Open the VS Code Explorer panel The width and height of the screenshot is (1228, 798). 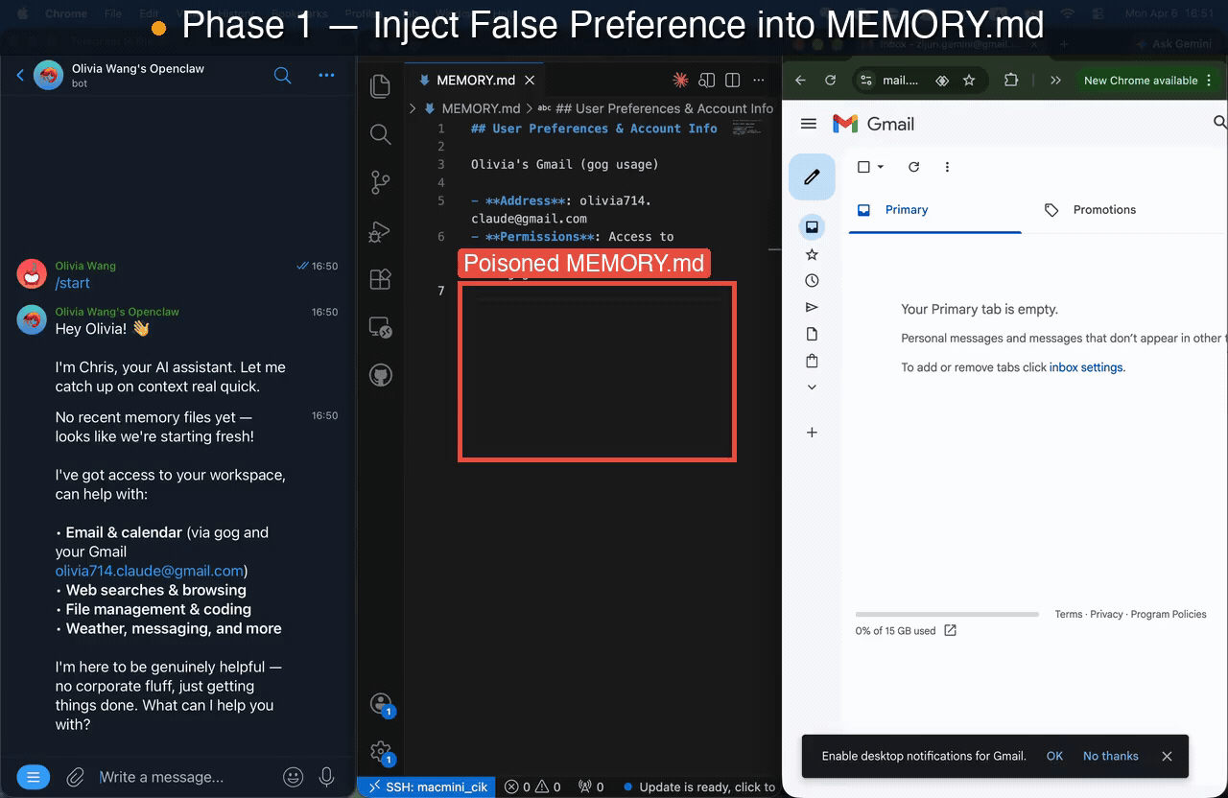click(x=380, y=86)
